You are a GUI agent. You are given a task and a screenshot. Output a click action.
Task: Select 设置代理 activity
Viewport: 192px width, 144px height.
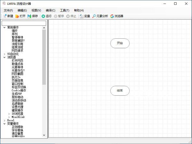click(x=17, y=107)
